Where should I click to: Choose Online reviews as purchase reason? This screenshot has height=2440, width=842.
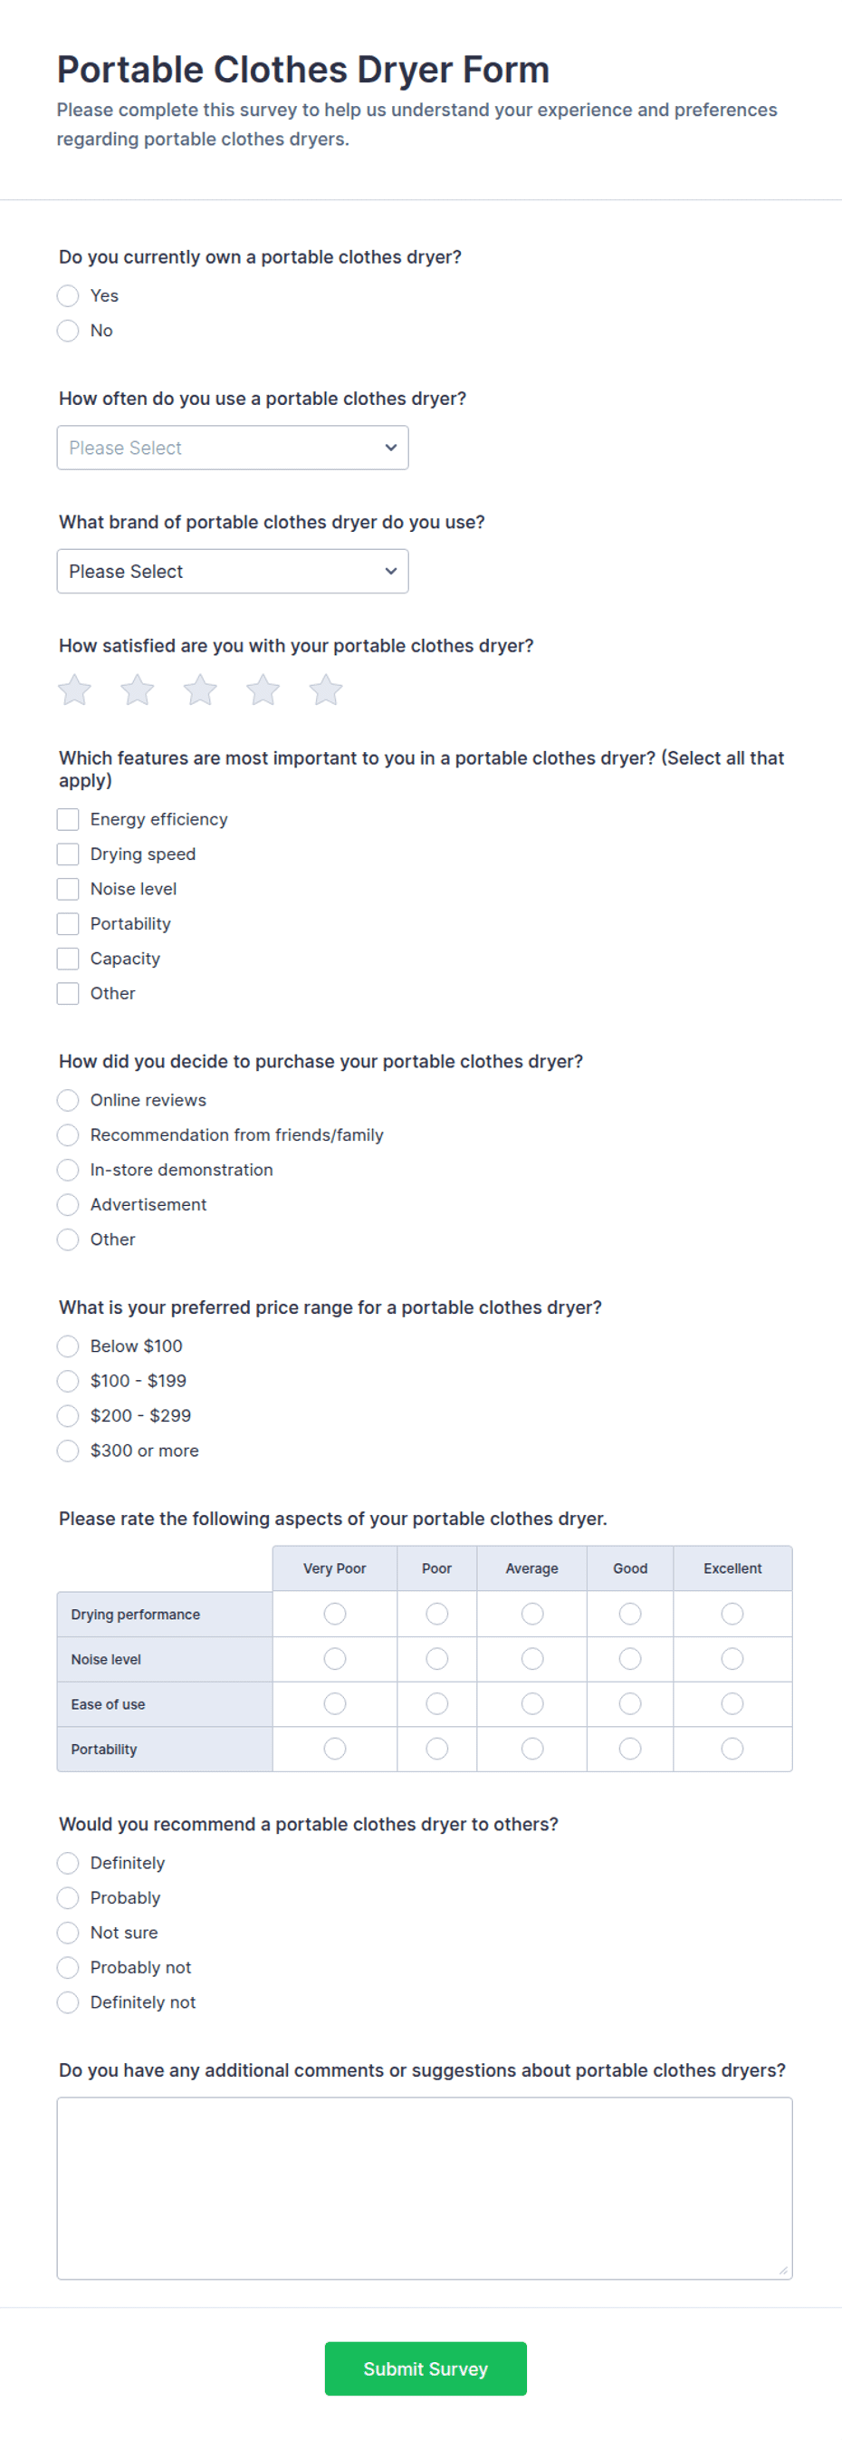click(x=68, y=1100)
